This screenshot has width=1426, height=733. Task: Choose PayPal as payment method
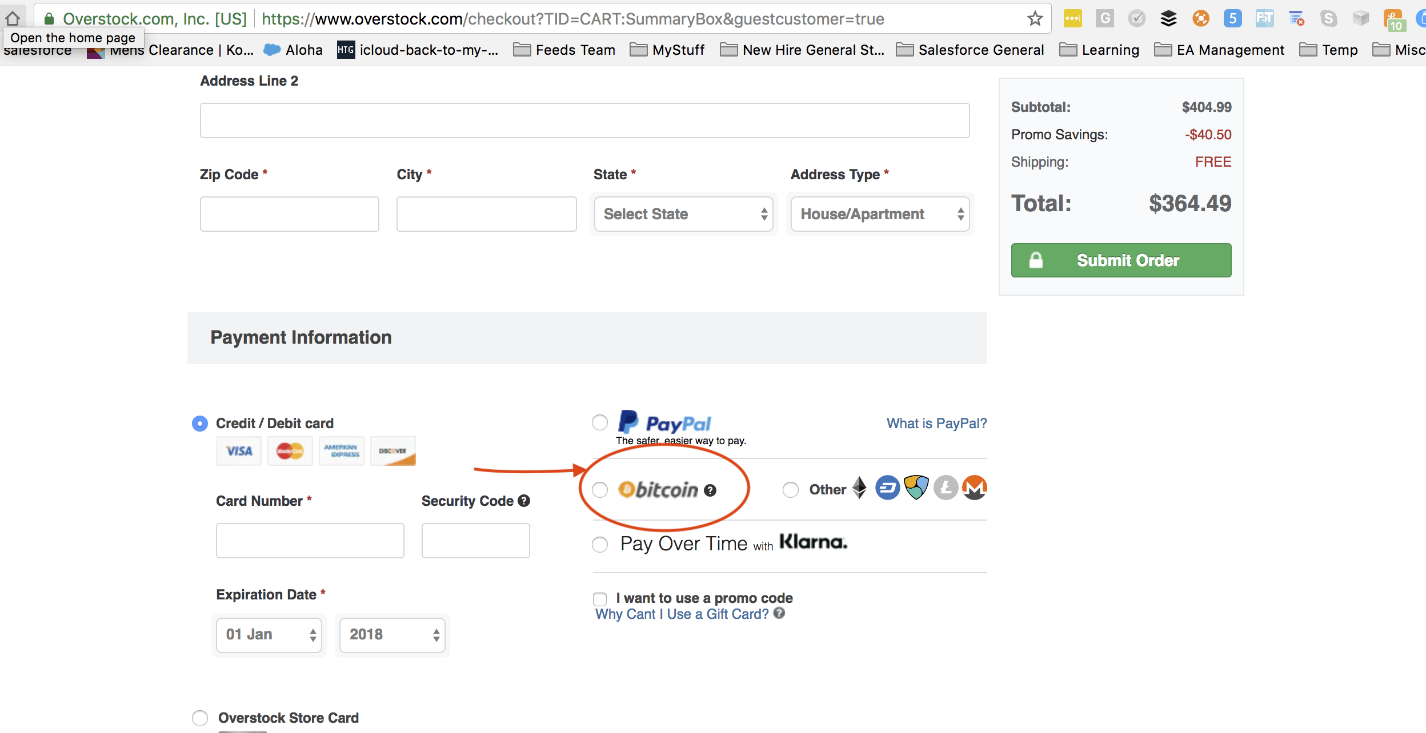(x=600, y=422)
